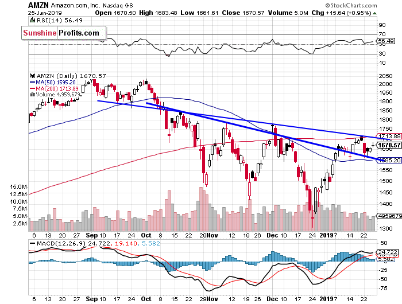Click the 2000 price axis label

click(385, 84)
